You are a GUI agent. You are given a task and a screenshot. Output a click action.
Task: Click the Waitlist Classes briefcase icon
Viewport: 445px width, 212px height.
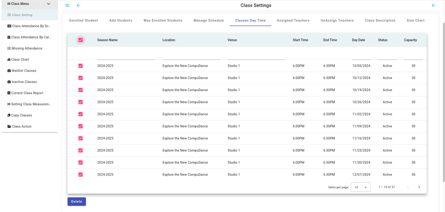click(9, 71)
